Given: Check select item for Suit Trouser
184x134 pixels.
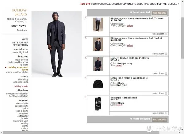Looking at the screenshot, I should coord(166,34).
